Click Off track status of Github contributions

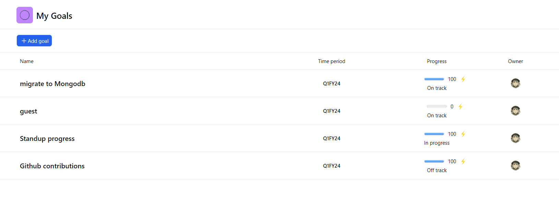pos(437,170)
